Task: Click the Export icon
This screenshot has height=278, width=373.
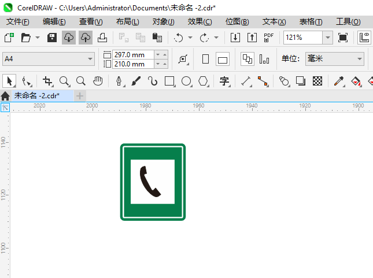Action: tap(252, 38)
